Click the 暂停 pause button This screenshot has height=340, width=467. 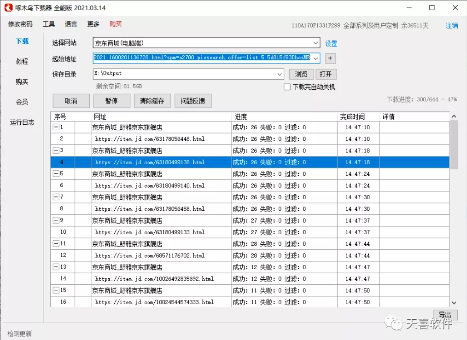pyautogui.click(x=112, y=101)
